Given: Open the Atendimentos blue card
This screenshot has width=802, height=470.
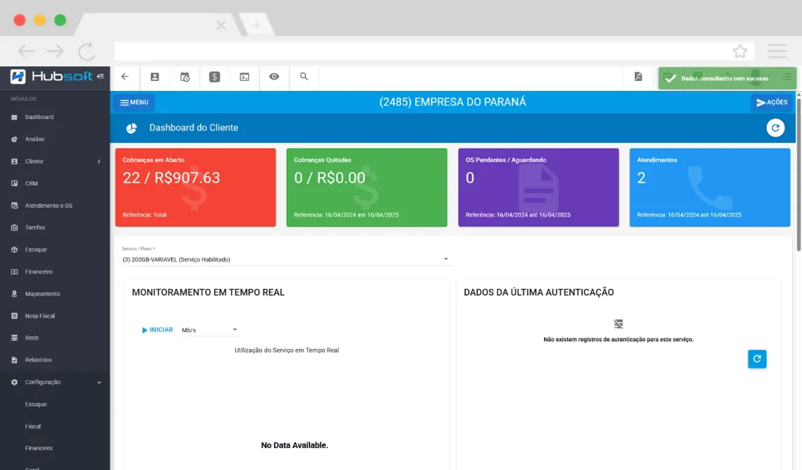Looking at the screenshot, I should (x=710, y=188).
